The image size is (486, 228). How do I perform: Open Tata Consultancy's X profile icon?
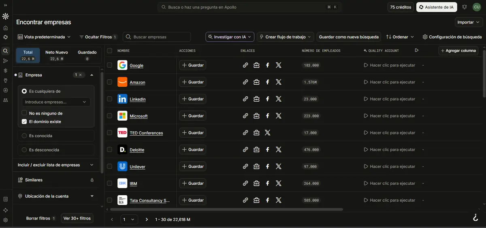tap(278, 200)
